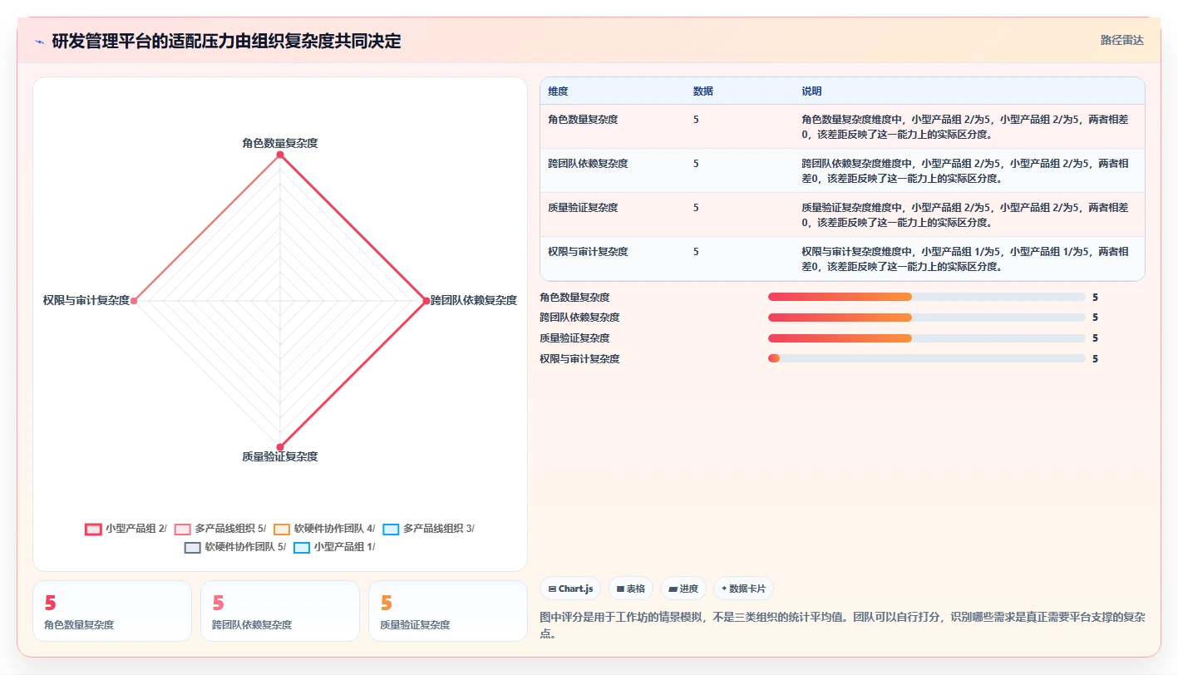Viewport: 1178px width, 675px height.
Task: Toggle legend item 软硬件协作团队 4/
Action: click(x=324, y=529)
